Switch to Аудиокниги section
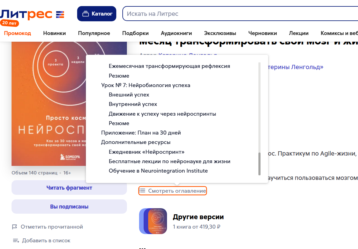This screenshot has width=358, height=249. point(176,33)
